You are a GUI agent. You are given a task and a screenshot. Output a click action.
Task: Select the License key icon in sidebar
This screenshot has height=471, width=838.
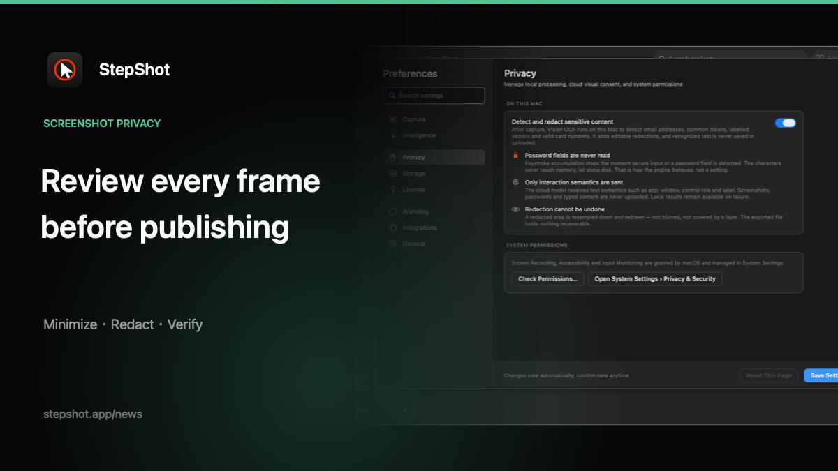pos(393,189)
